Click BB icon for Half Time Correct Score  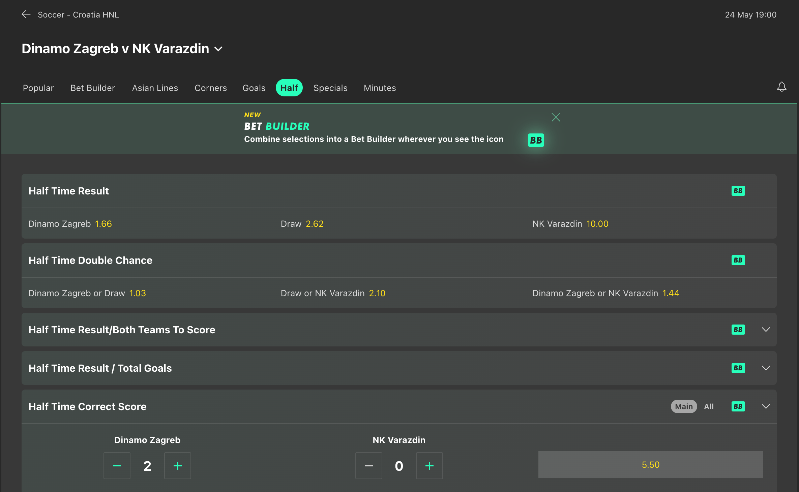(x=738, y=406)
